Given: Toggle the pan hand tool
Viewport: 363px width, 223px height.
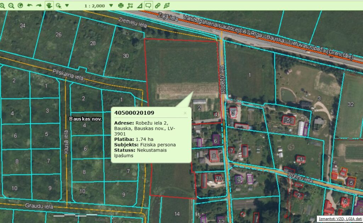Looking at the screenshot, I should (49, 6).
